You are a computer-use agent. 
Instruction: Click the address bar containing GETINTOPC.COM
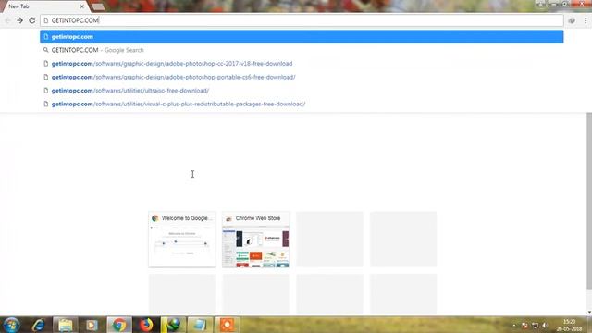302,20
